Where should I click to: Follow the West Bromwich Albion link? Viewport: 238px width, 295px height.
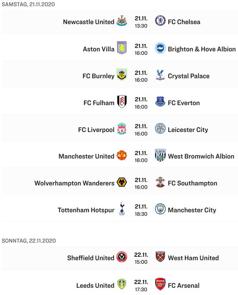point(201,156)
